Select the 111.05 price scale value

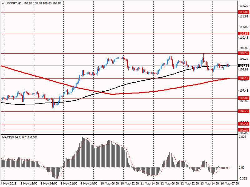(x=244, y=27)
